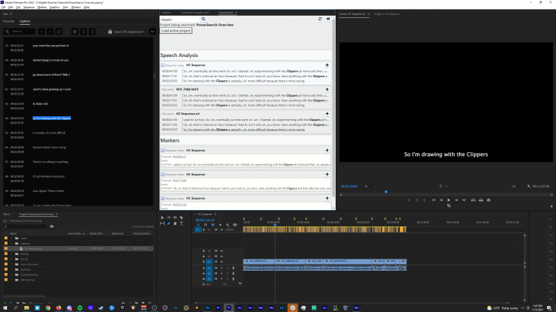Screen dimensions: 556x312
Task: Select caption 'So I'm drawing with the Clippers'
Action: (x=52, y=118)
